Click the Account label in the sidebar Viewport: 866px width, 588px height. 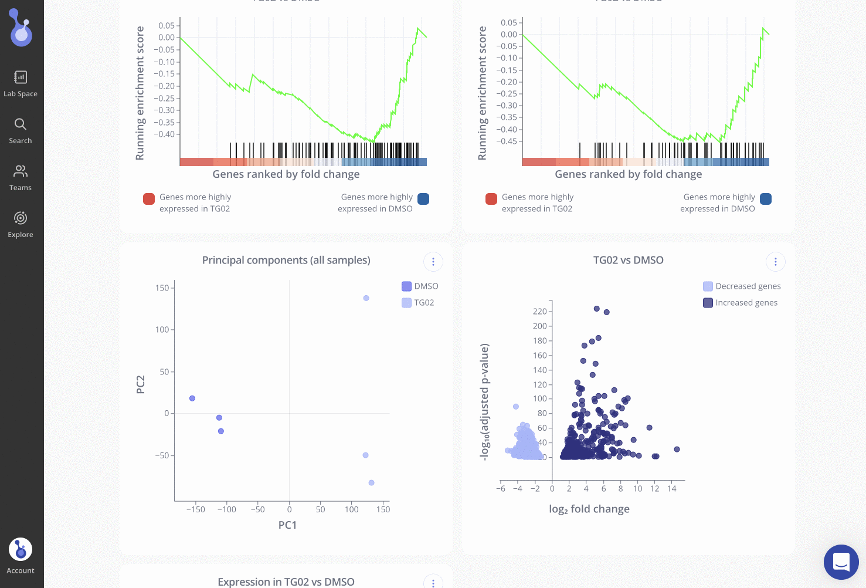pyautogui.click(x=21, y=570)
